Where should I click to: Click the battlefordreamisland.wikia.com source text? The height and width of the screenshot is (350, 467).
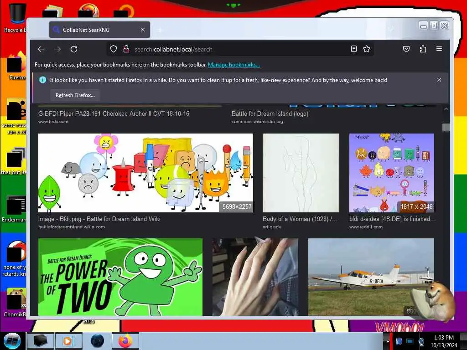pyautogui.click(x=72, y=227)
